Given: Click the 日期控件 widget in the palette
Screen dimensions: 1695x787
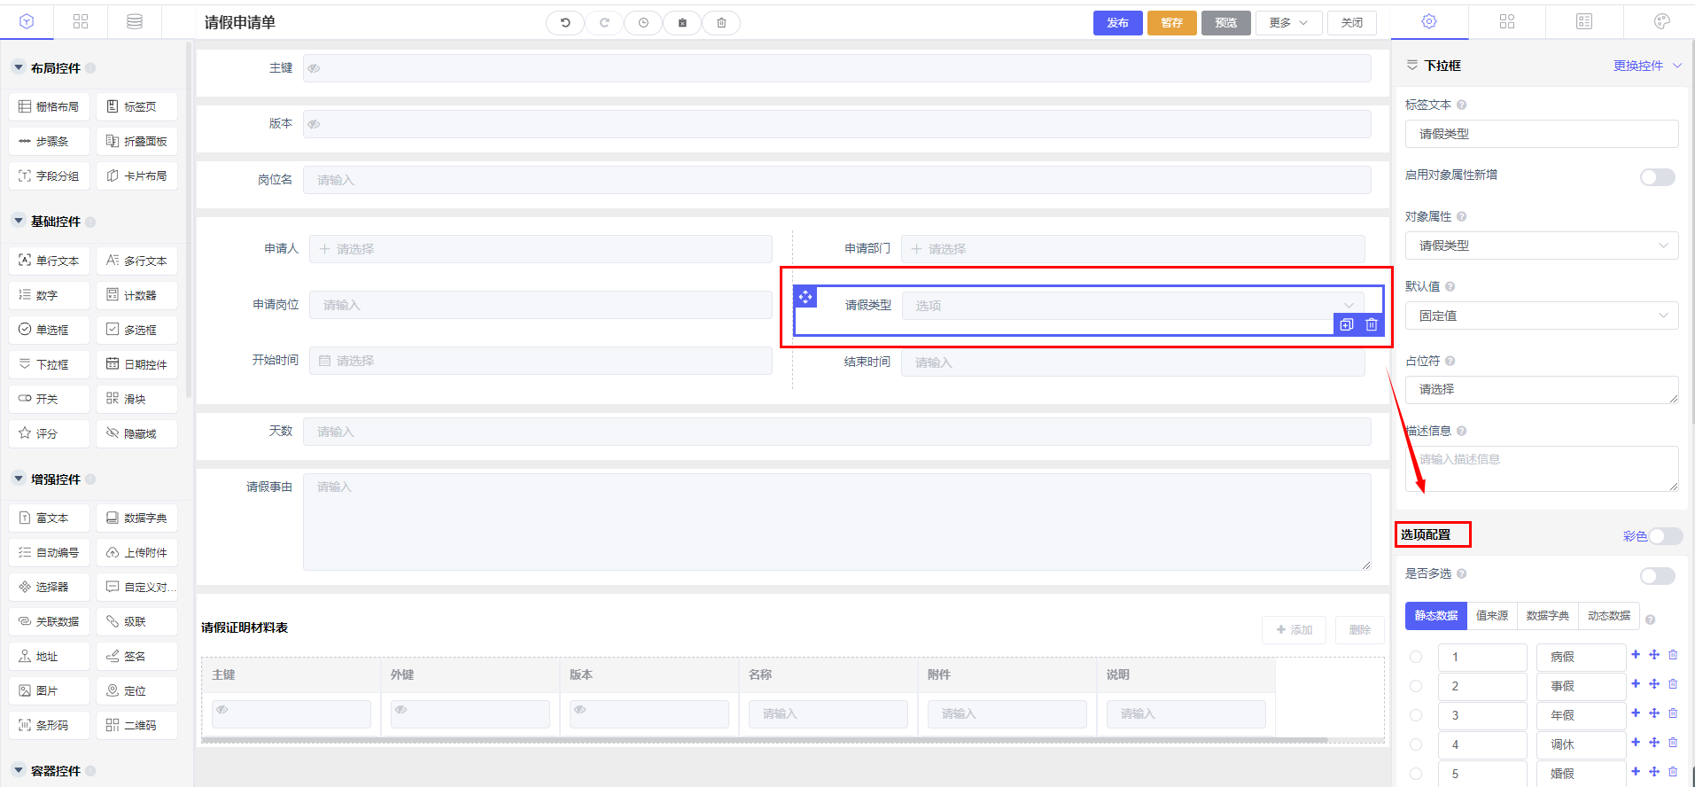Looking at the screenshot, I should (x=136, y=364).
